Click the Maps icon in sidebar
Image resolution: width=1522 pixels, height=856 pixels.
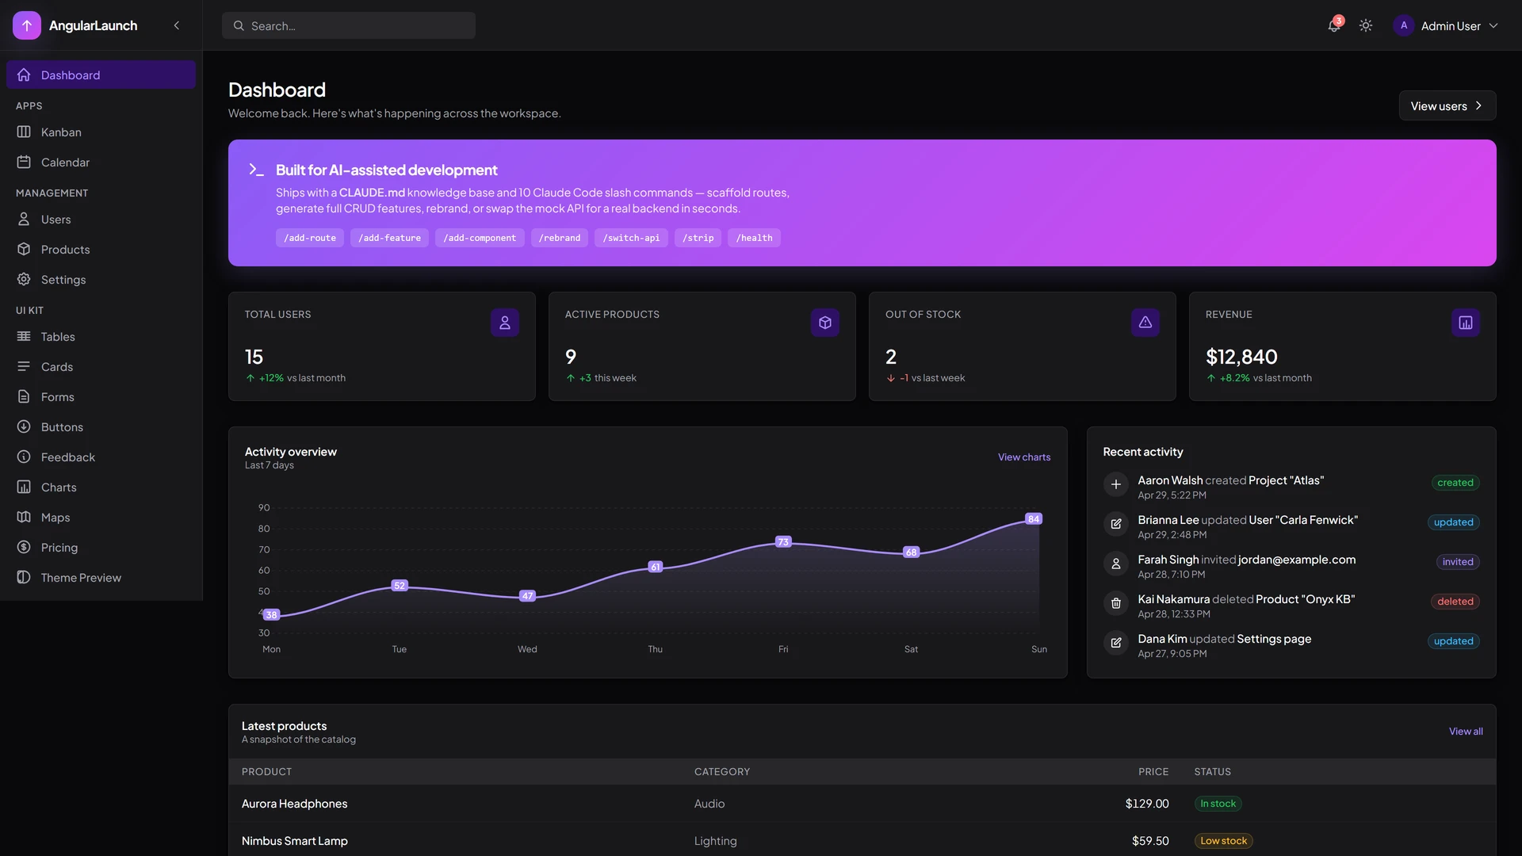tap(24, 517)
